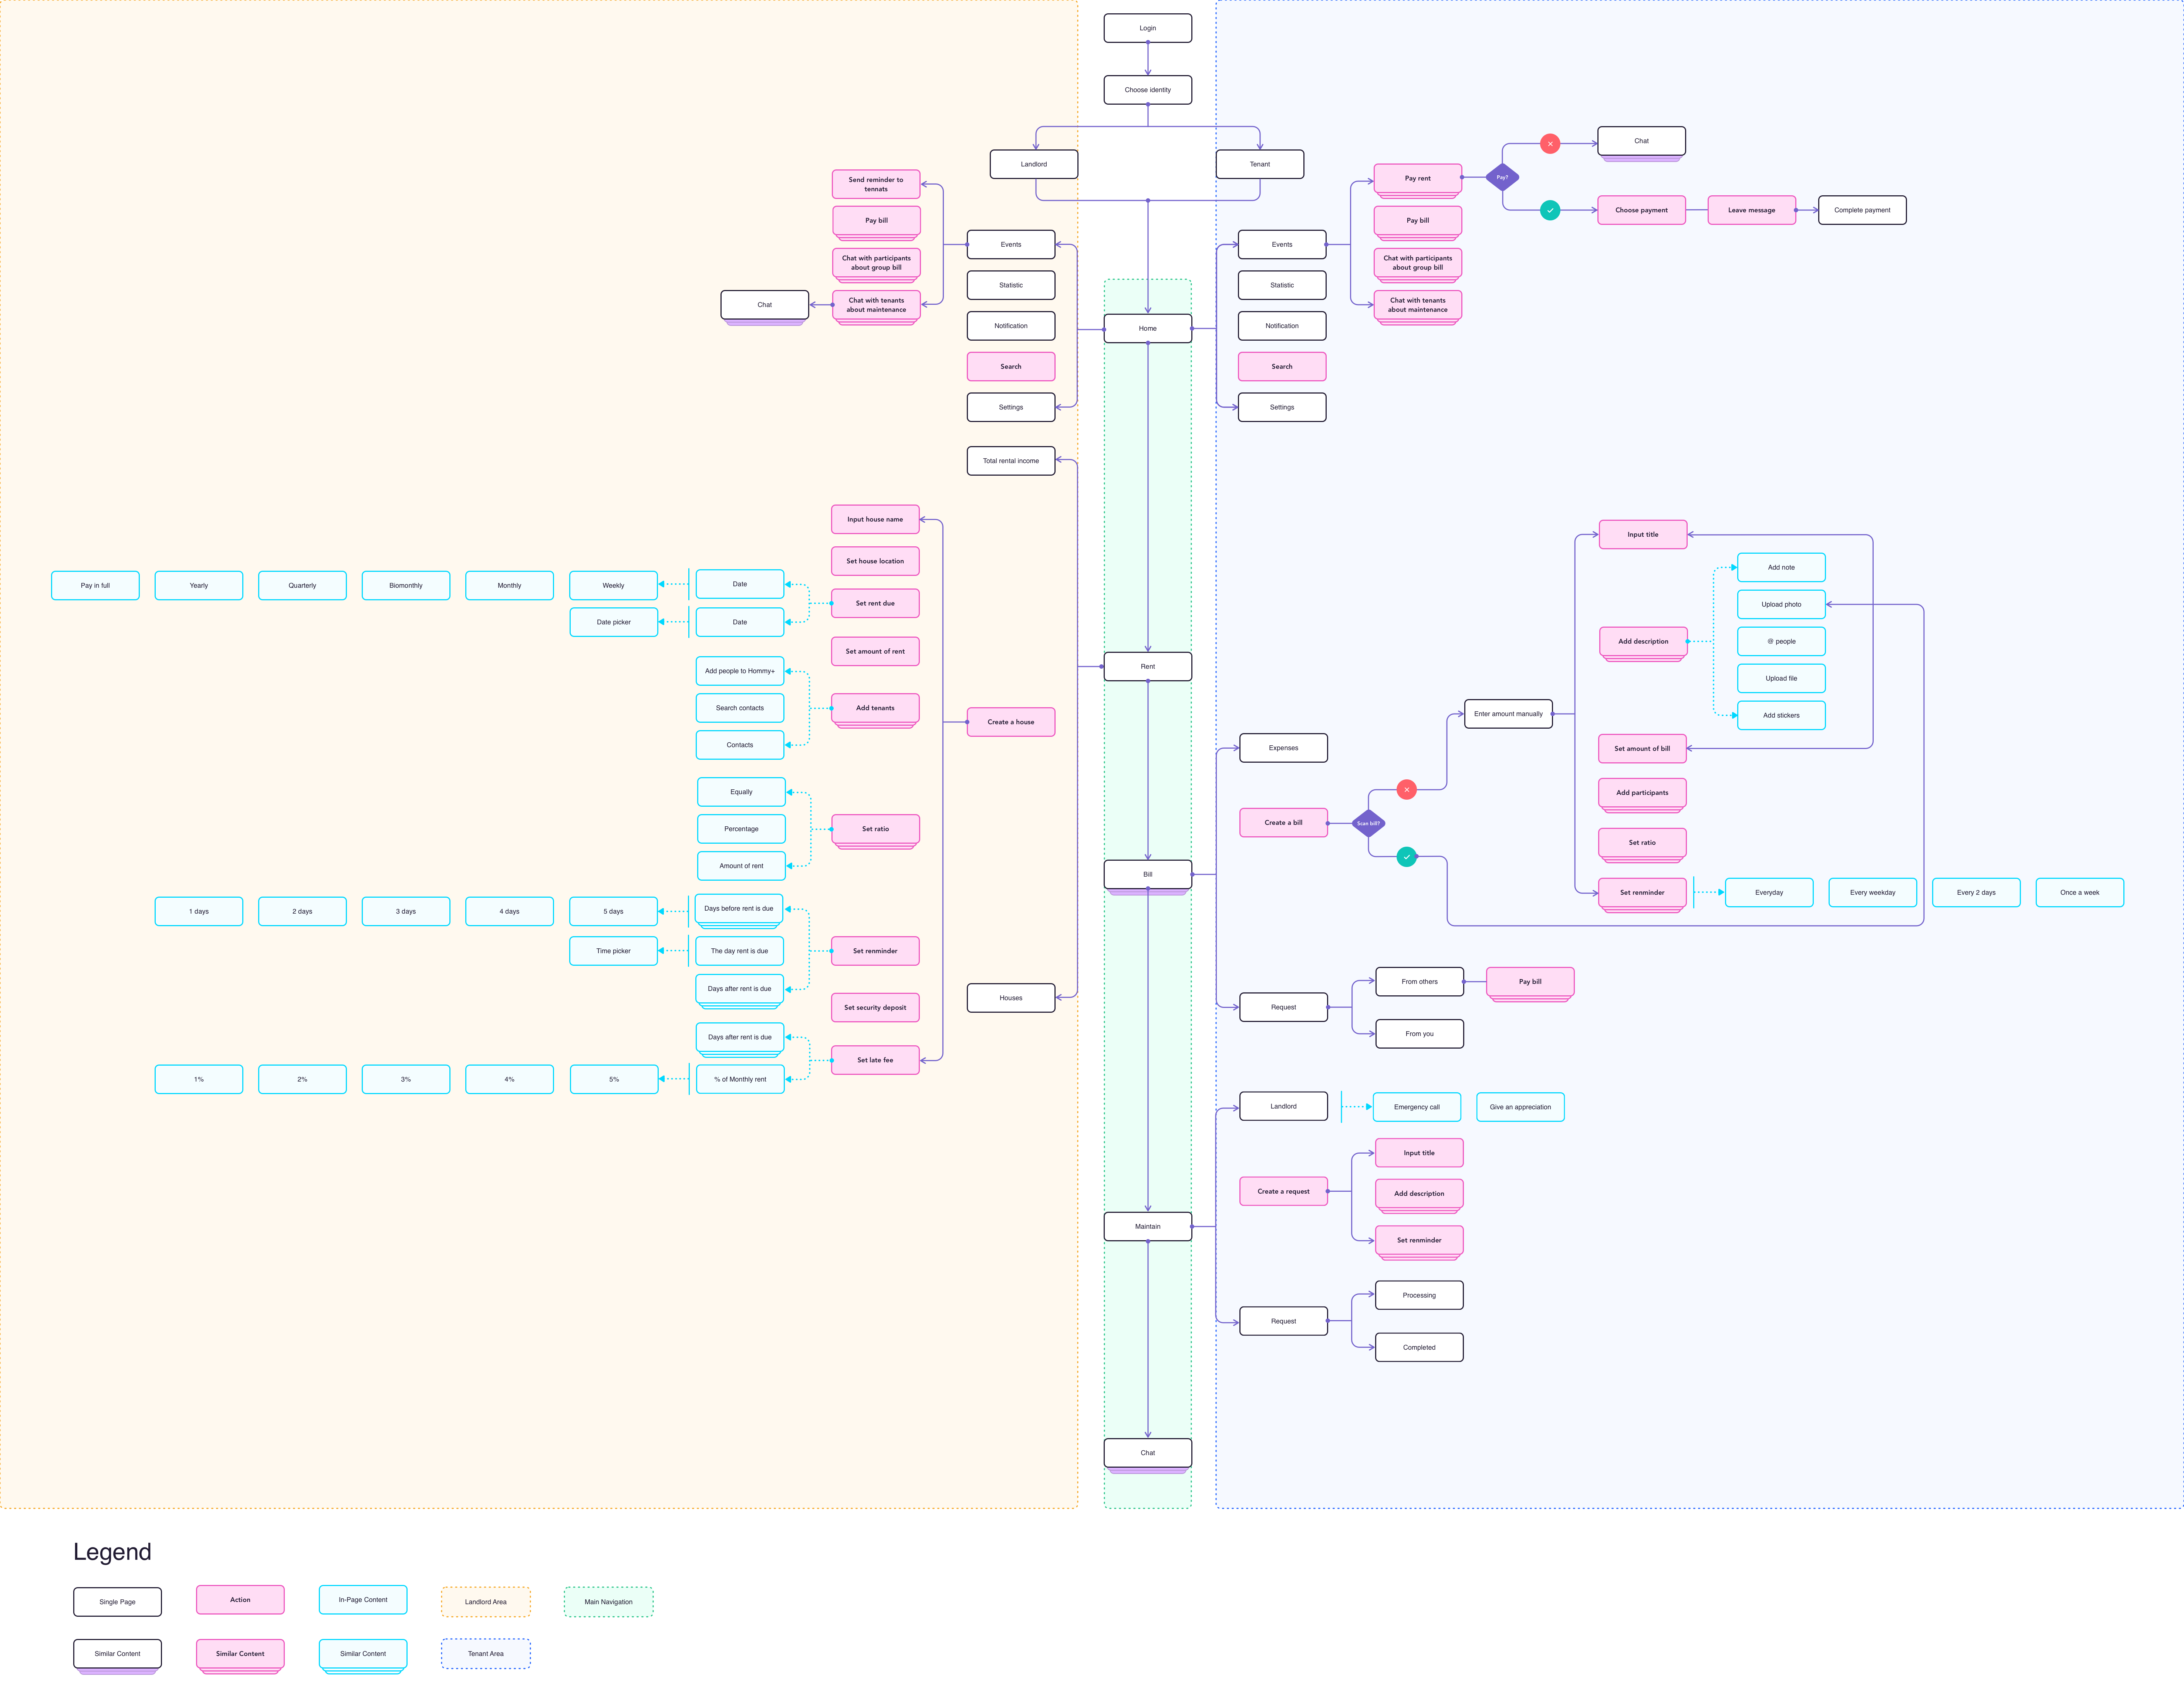Image resolution: width=2184 pixels, height=1707 pixels.
Task: Select the Biomonthly option
Action: [x=406, y=585]
